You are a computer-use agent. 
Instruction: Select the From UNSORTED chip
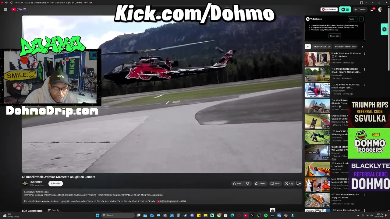322,47
